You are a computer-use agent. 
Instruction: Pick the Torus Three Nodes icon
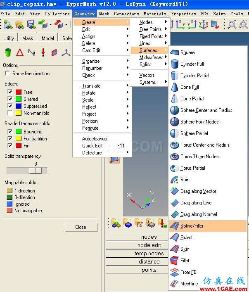pyautogui.click(x=175, y=157)
